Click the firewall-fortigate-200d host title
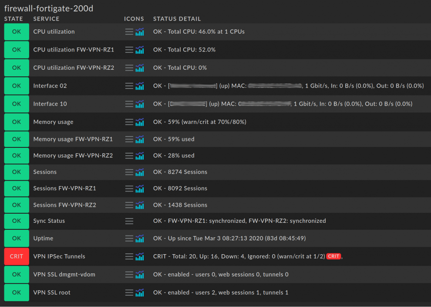This screenshot has width=431, height=307. [x=49, y=8]
